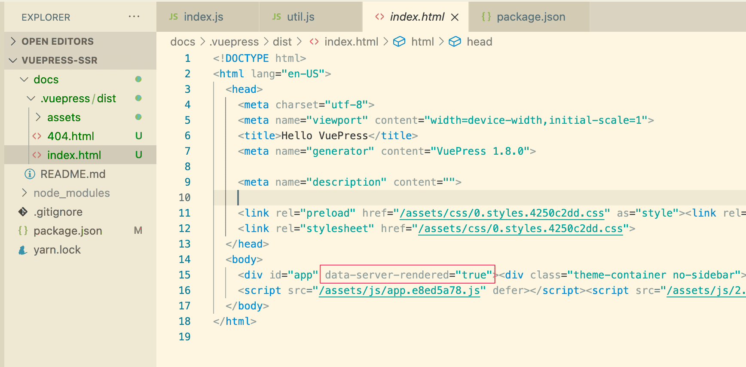Viewport: 746px width, 367px height.
Task: Click the title text Hello VuePress
Action: tap(325, 136)
